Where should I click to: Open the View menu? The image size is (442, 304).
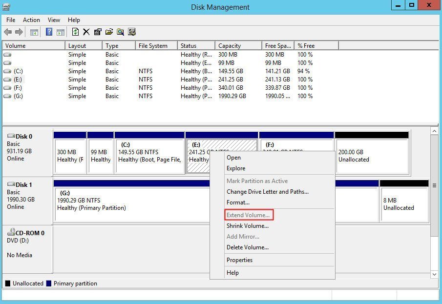click(54, 20)
